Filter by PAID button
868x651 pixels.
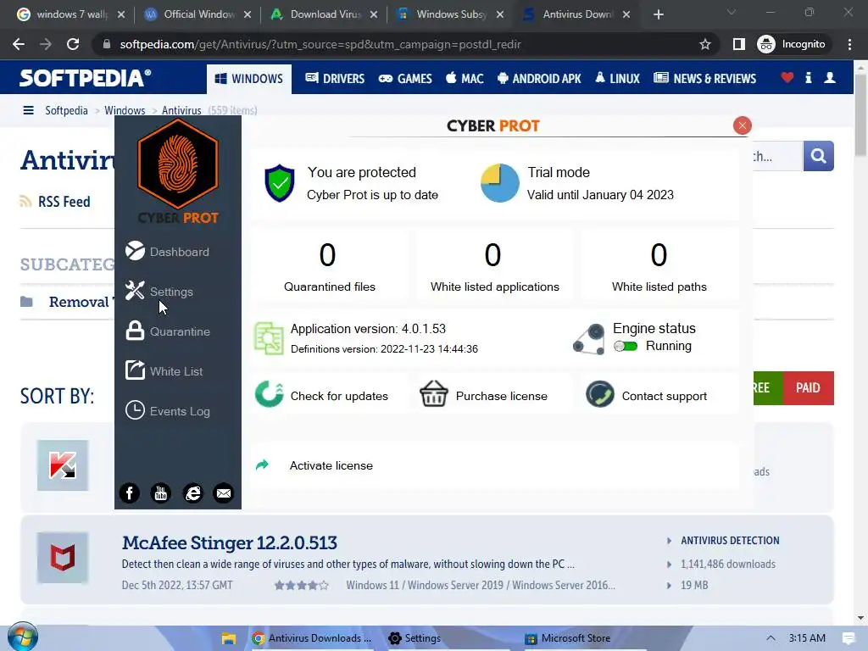click(x=808, y=388)
